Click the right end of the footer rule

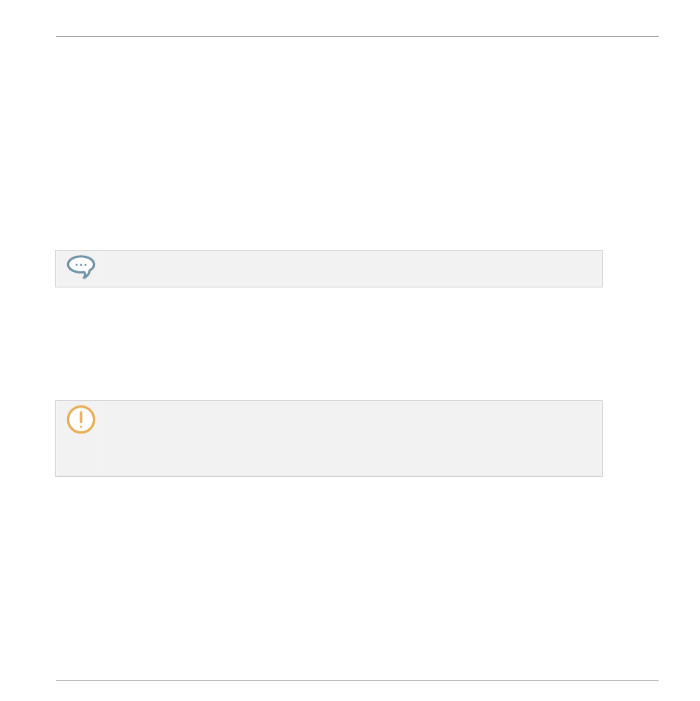(656, 680)
